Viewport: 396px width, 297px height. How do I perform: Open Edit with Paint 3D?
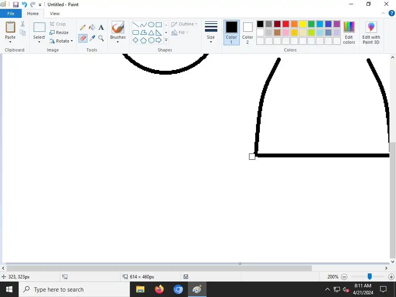pyautogui.click(x=371, y=33)
